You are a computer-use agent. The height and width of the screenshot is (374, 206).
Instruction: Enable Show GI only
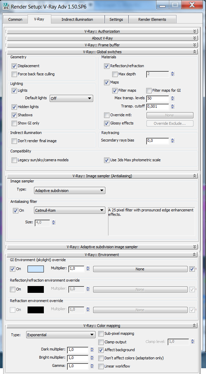click(14, 123)
